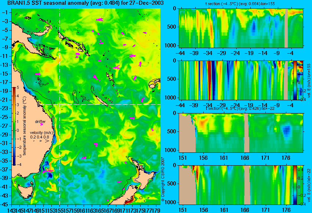Click the '-23' latitude tick on the map
312x213 pixels.
[x=4, y=108]
